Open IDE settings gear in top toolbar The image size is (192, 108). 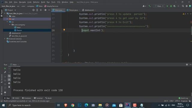tap(187, 6)
